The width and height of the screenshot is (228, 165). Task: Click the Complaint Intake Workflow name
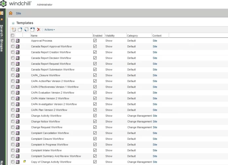click(47, 151)
